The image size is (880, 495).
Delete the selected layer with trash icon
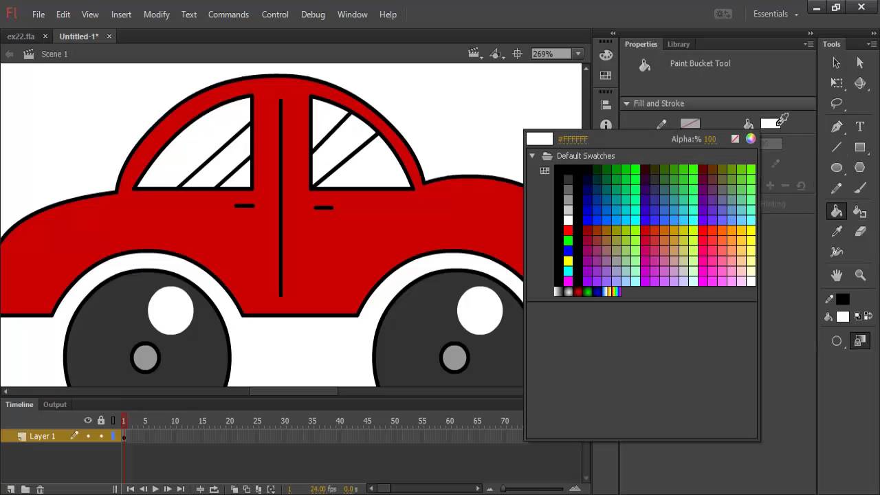pos(41,489)
